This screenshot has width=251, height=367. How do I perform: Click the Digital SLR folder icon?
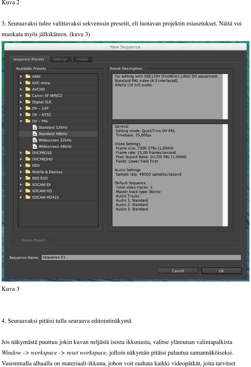tap(28, 102)
